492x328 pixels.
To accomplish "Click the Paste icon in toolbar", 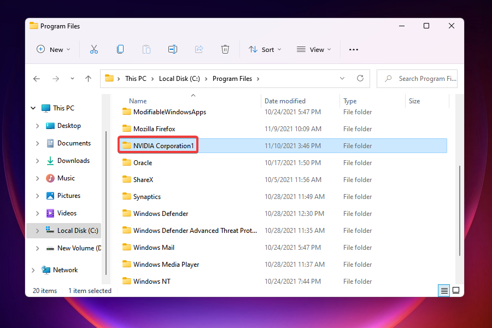I will coord(147,49).
